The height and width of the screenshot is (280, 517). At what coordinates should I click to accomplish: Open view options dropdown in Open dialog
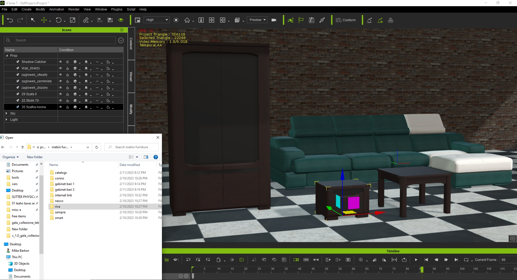click(x=137, y=157)
